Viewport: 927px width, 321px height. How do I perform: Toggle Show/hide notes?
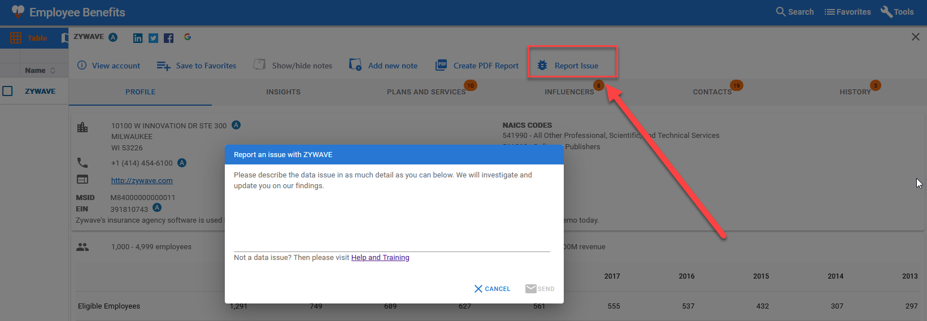293,66
